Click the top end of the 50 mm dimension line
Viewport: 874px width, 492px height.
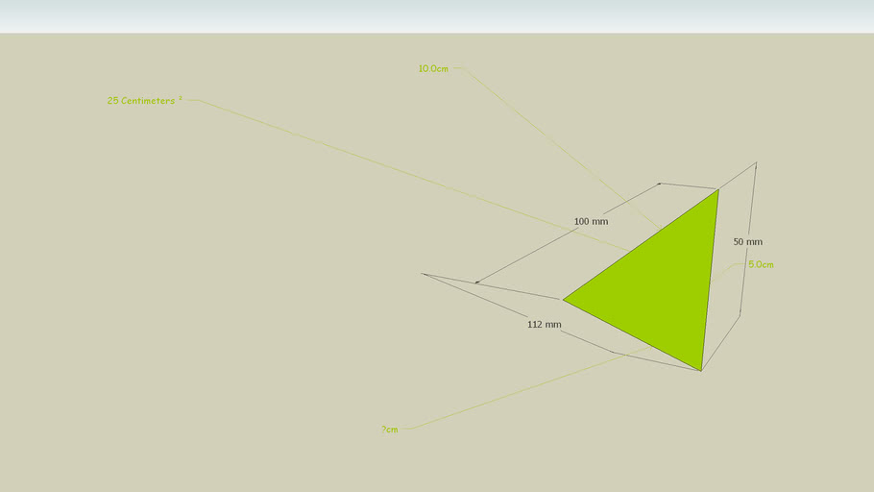(756, 163)
